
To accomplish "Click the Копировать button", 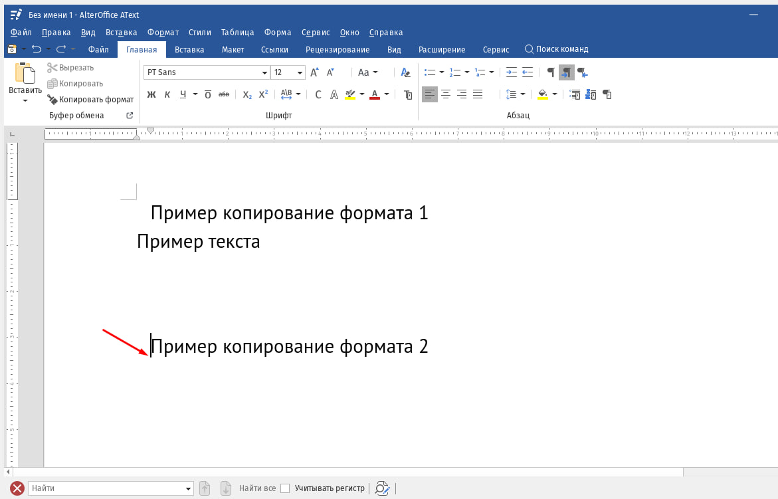I will (75, 83).
